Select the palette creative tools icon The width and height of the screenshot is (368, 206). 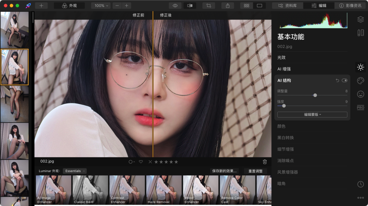361,81
